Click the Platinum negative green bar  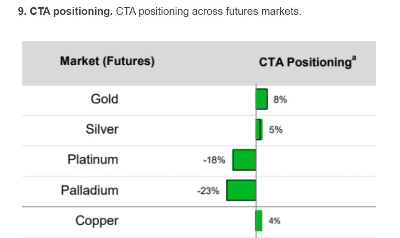(x=244, y=160)
